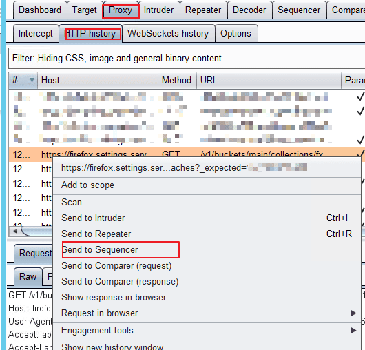Expand the Engagement tools submenu

(x=207, y=331)
